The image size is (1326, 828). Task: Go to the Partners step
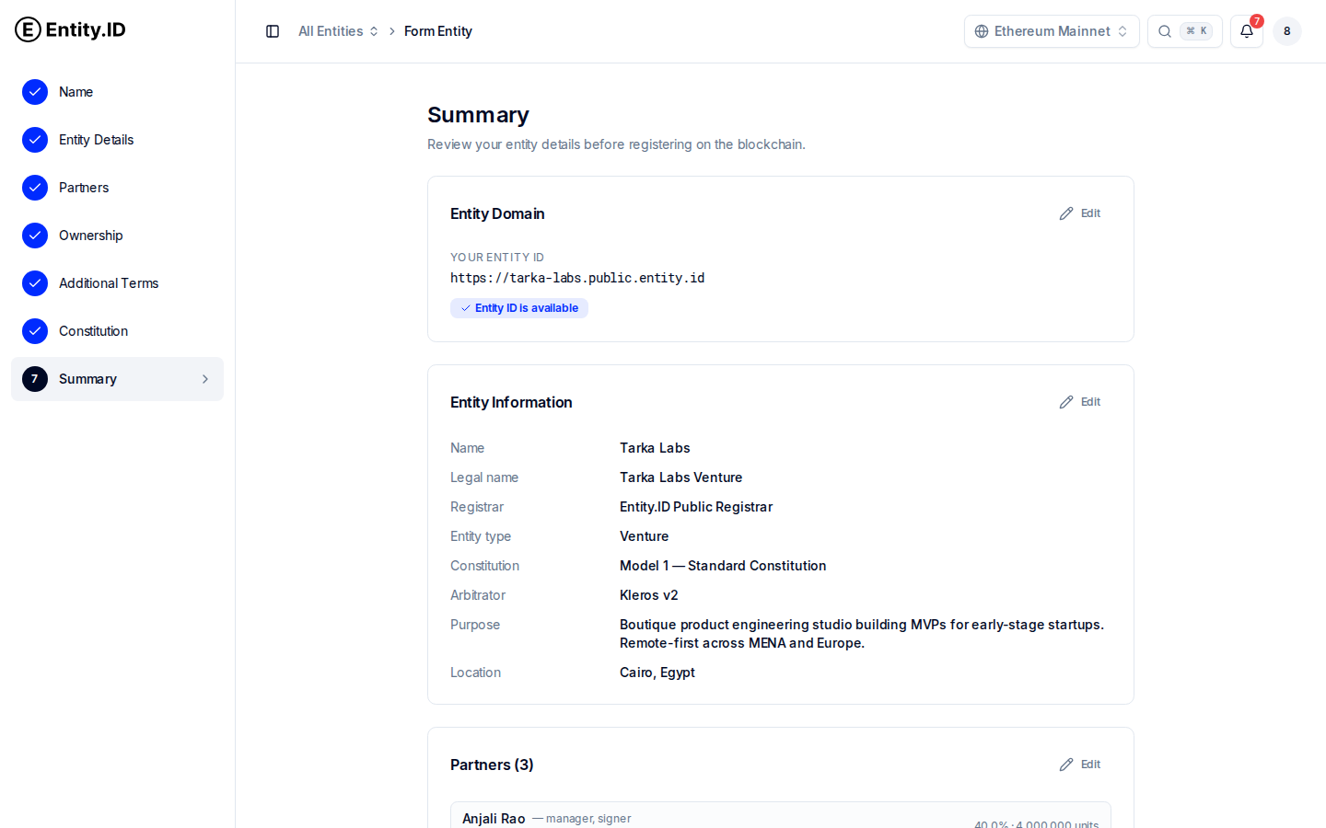[x=117, y=188]
